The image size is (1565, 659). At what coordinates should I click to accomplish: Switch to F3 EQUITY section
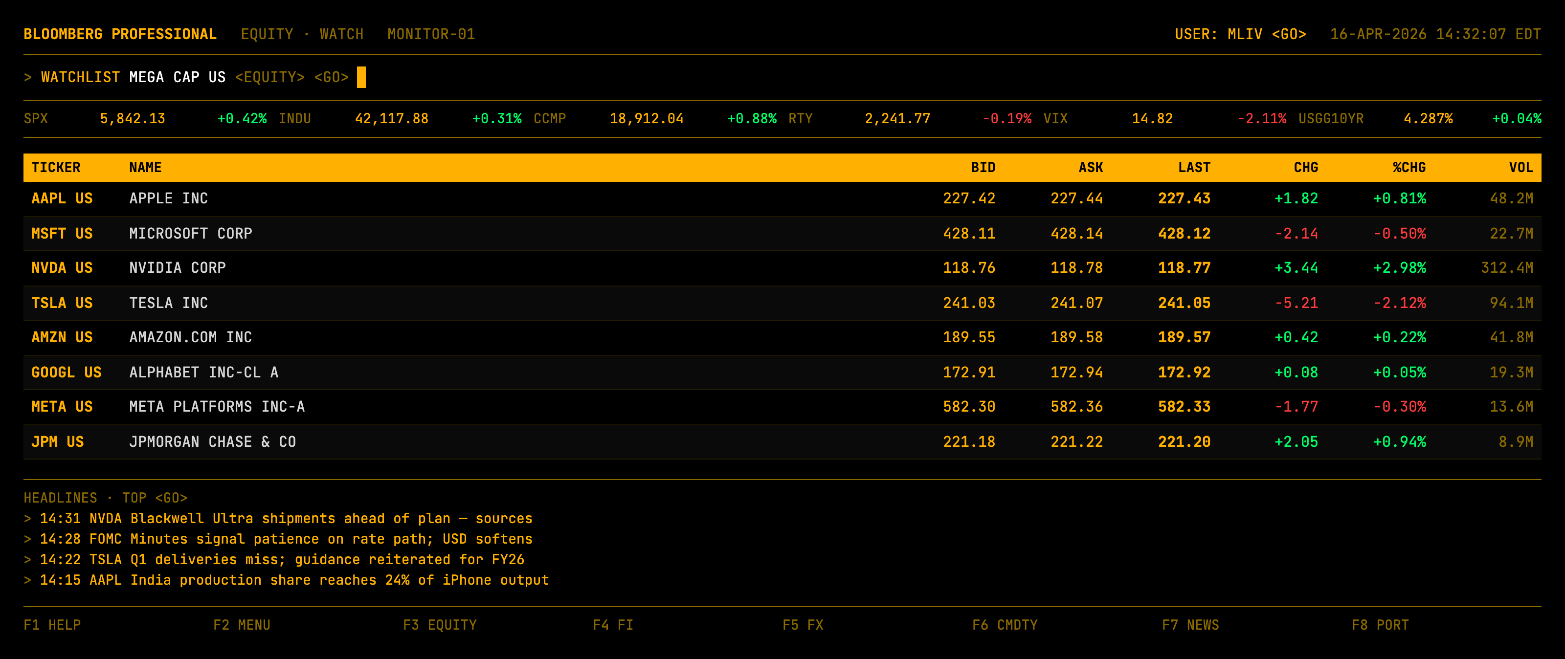[440, 625]
